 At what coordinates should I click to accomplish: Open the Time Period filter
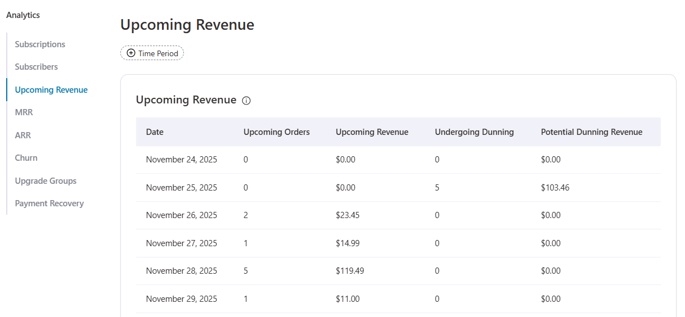pos(152,53)
